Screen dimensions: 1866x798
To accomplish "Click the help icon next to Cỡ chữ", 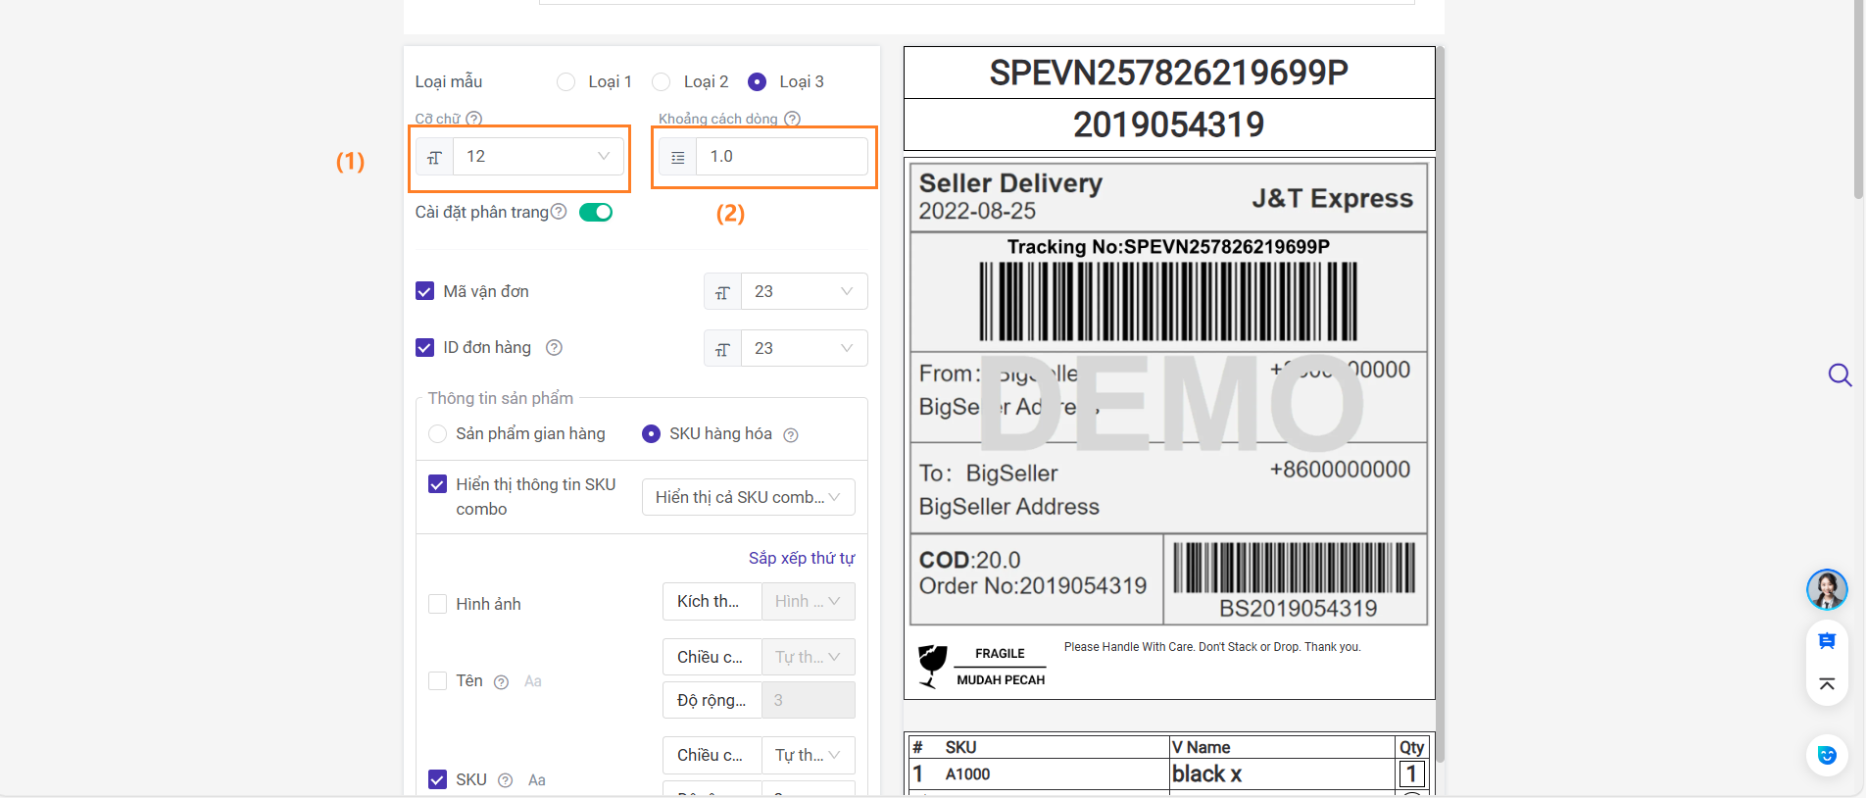I will pyautogui.click(x=474, y=119).
